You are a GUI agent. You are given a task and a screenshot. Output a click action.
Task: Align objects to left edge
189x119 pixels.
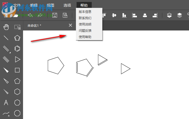pyautogui.click(x=135, y=15)
